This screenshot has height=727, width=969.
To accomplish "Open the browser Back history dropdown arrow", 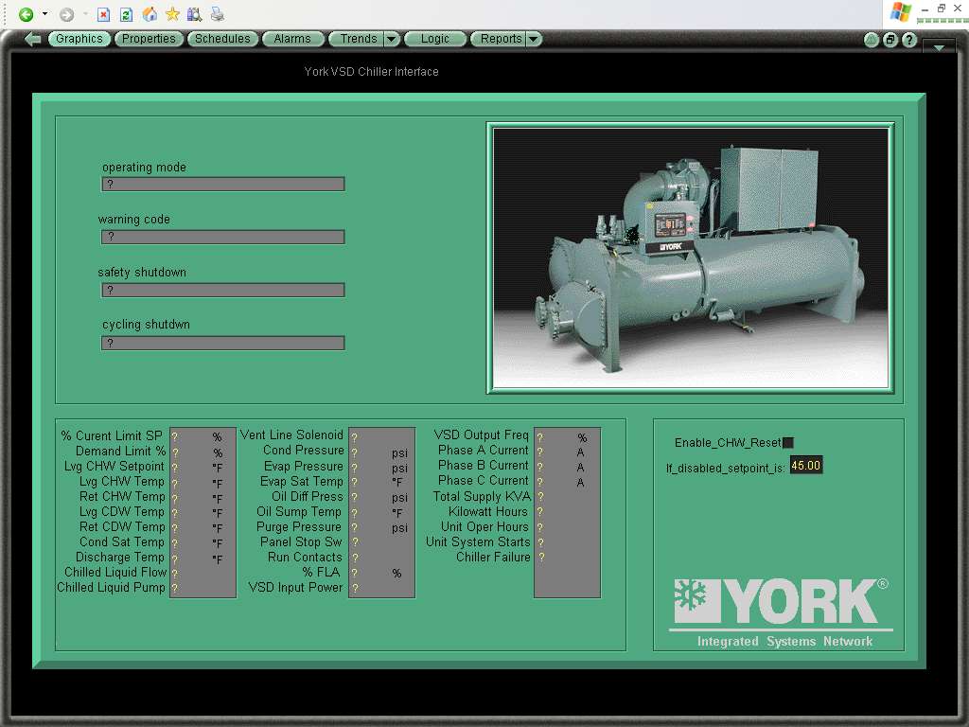I will pyautogui.click(x=44, y=14).
